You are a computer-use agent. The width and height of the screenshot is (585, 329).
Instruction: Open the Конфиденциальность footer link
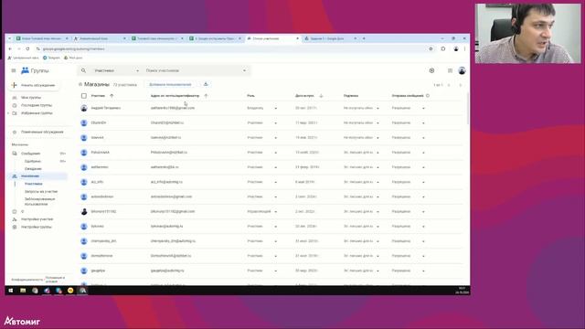click(x=27, y=280)
